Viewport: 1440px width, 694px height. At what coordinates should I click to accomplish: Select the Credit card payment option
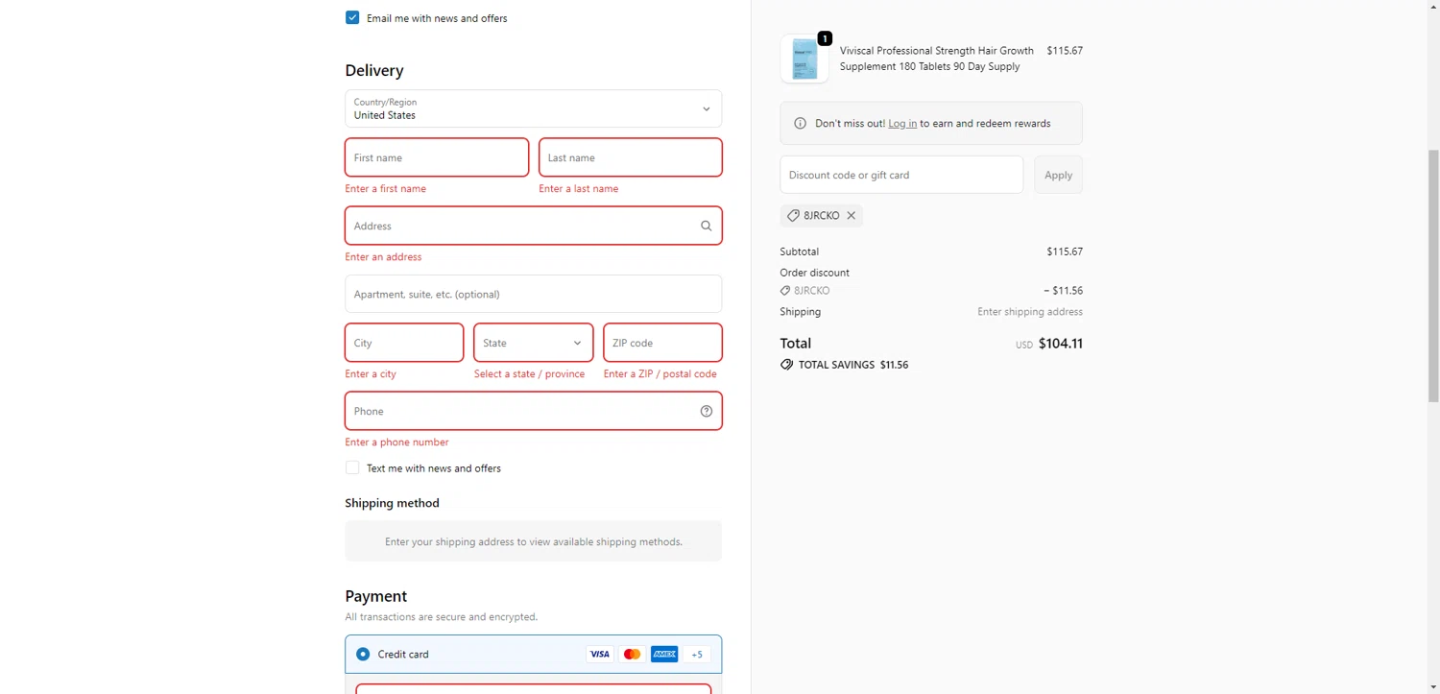click(363, 655)
